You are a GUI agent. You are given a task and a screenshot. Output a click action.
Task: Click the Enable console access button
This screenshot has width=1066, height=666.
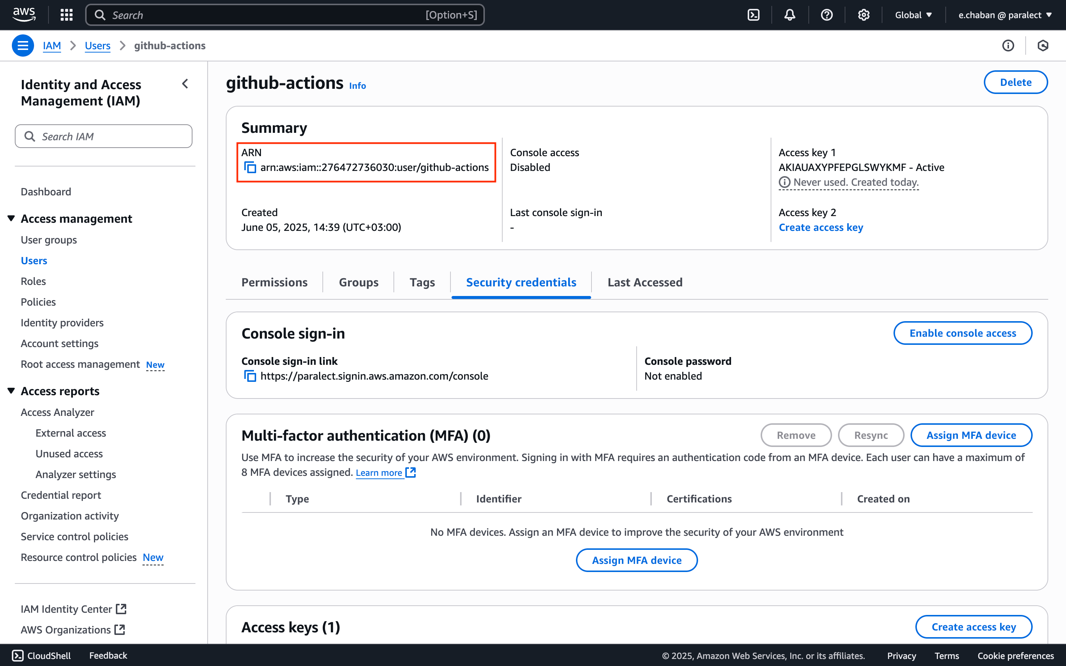tap(962, 333)
